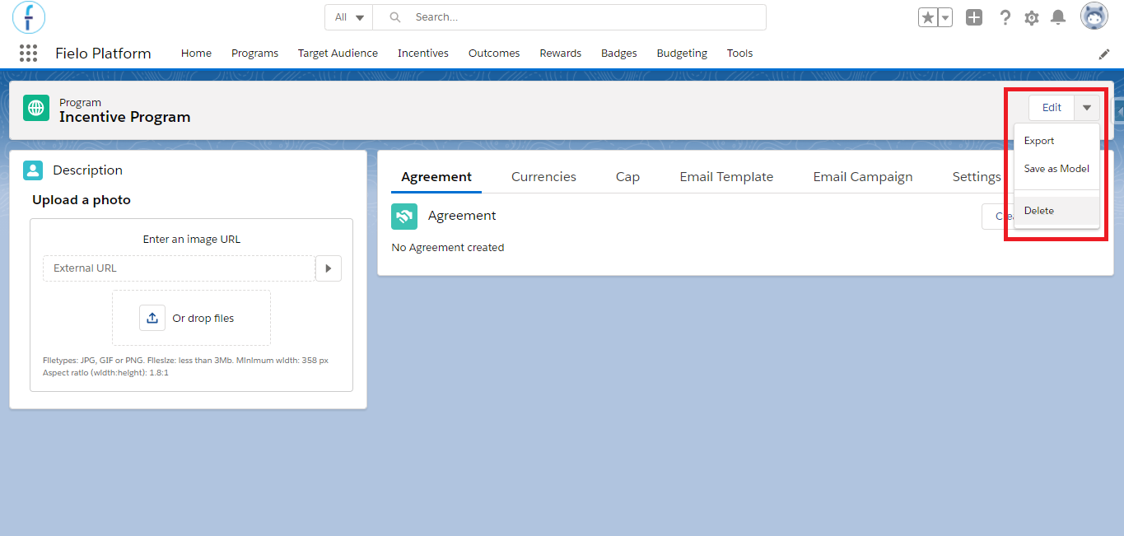Image resolution: width=1124 pixels, height=536 pixels.
Task: Open the Outcomes nav item
Action: (494, 54)
